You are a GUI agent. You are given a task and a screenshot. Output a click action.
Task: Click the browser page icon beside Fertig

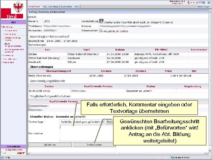(2, 158)
